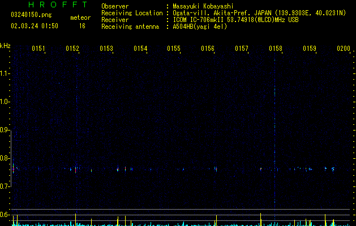This screenshot has height=226, width=356.
Task: Click the 0158 time marker
Action: 276,49
